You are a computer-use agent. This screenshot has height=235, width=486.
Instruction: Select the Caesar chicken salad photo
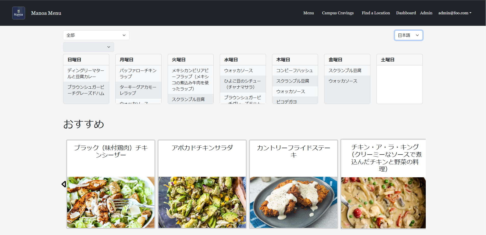pos(111,202)
